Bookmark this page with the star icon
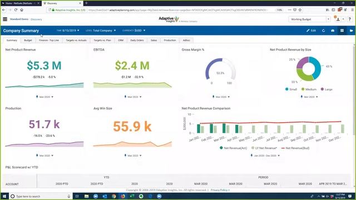The width and height of the screenshot is (356, 200). click(300, 10)
